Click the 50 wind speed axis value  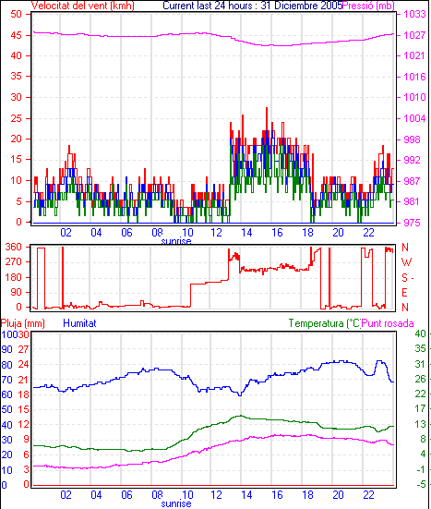click(17, 14)
